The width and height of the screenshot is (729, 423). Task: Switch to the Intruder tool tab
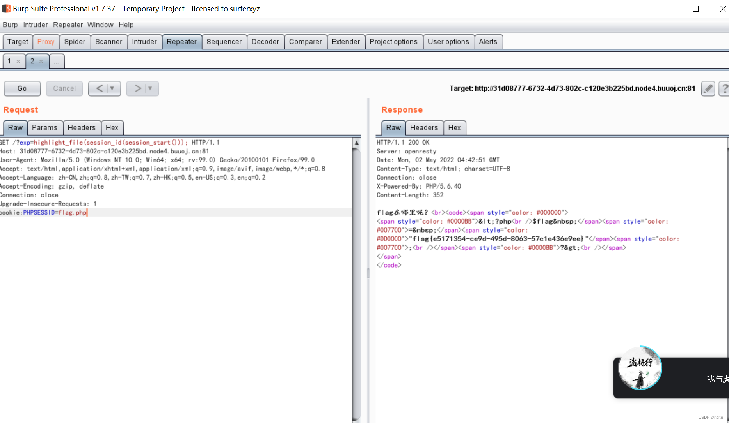144,42
